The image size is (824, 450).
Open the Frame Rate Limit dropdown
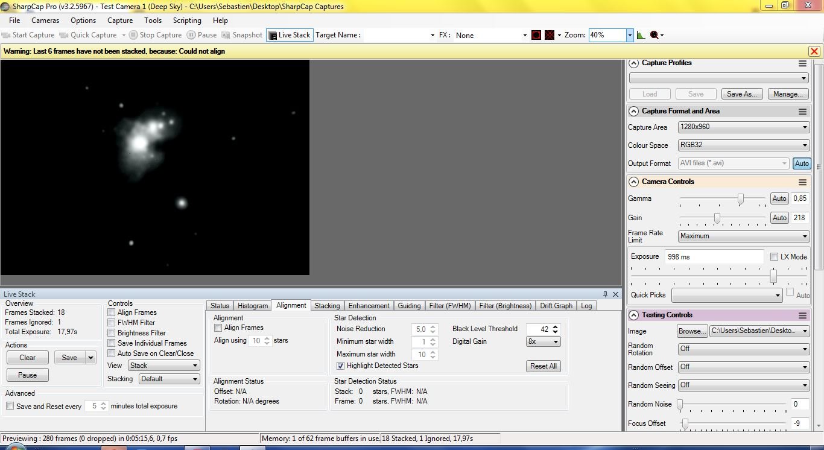point(743,236)
